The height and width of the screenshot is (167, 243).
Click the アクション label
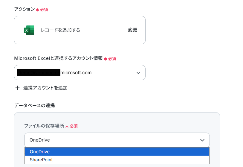[25, 9]
